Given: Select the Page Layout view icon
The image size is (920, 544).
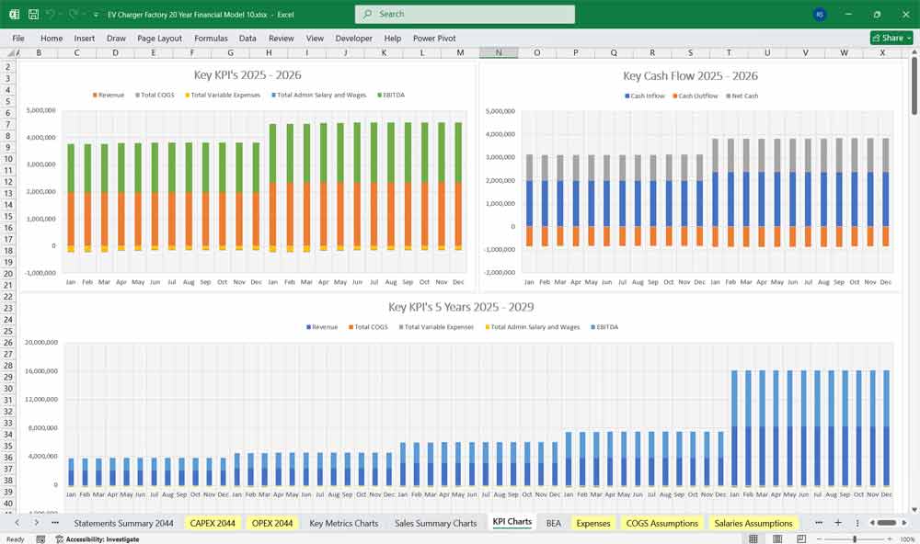Looking at the screenshot, I should [778, 538].
